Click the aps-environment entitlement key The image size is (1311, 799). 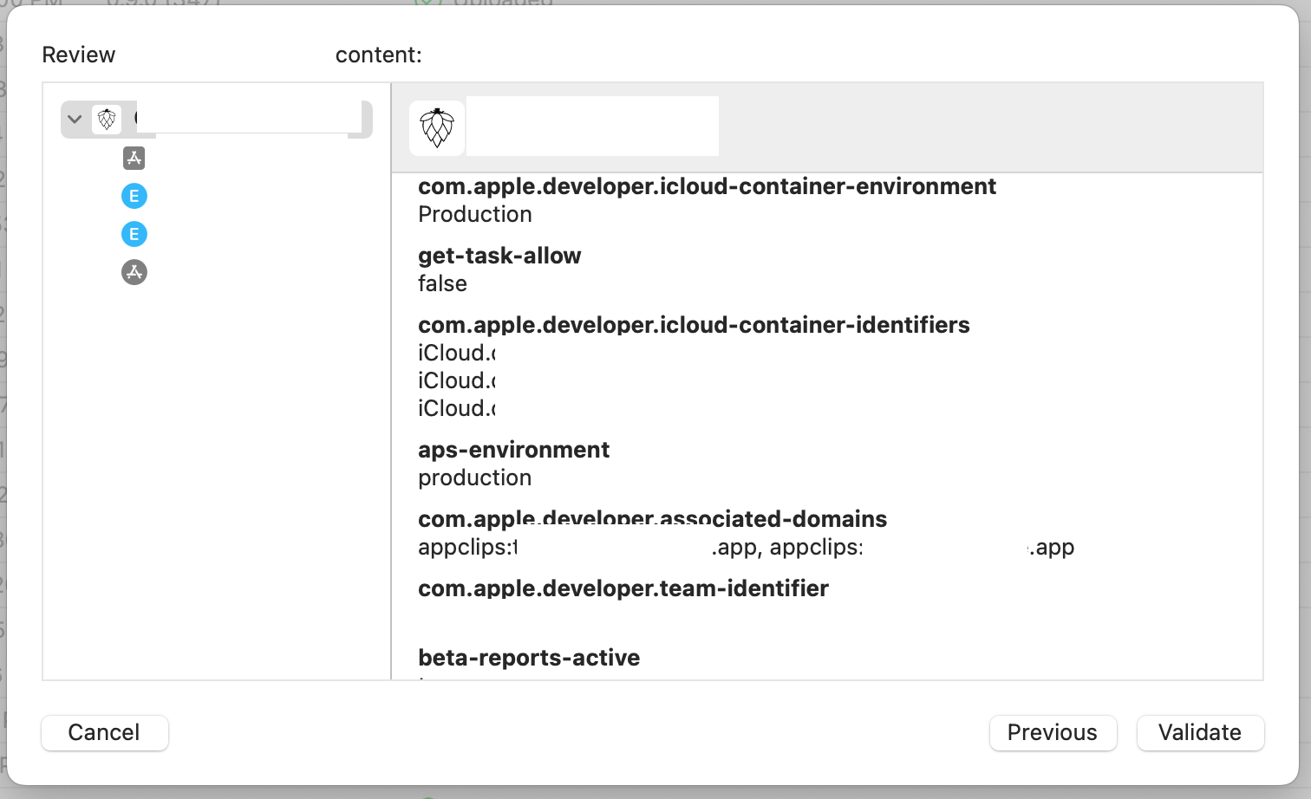(x=513, y=450)
